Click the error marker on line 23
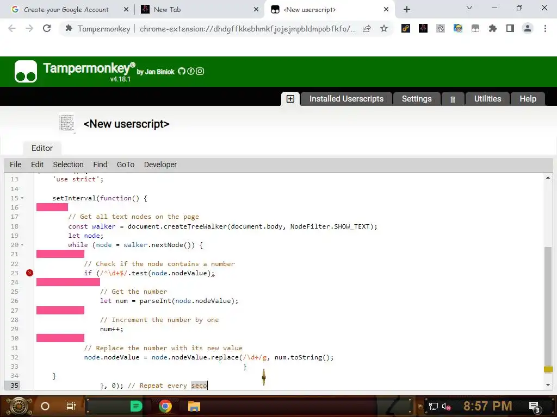The width and height of the screenshot is (557, 417). (x=29, y=273)
